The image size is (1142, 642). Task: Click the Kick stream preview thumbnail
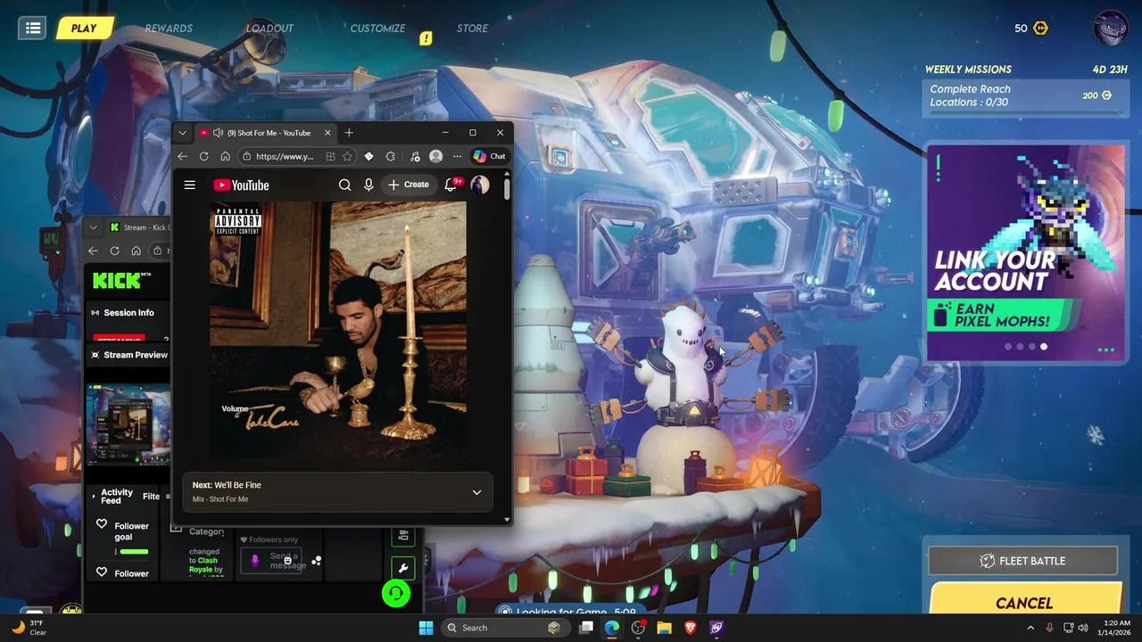point(128,425)
